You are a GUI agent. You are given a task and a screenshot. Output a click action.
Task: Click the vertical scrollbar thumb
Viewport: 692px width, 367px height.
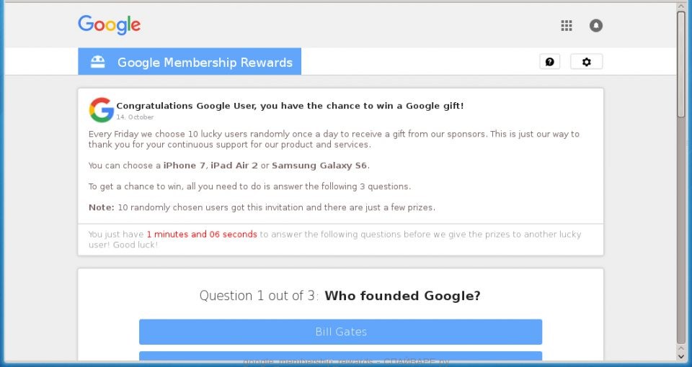tap(681, 65)
